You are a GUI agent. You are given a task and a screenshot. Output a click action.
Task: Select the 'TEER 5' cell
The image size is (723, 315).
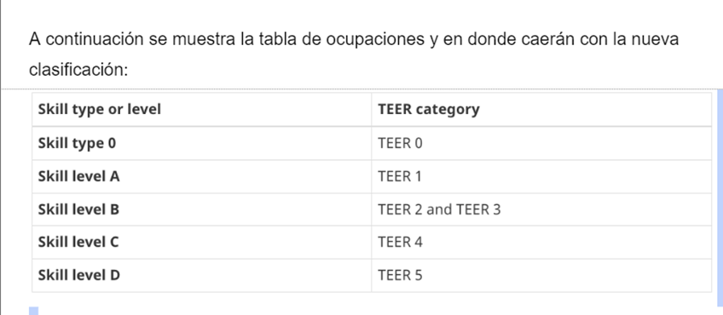pyautogui.click(x=541, y=275)
